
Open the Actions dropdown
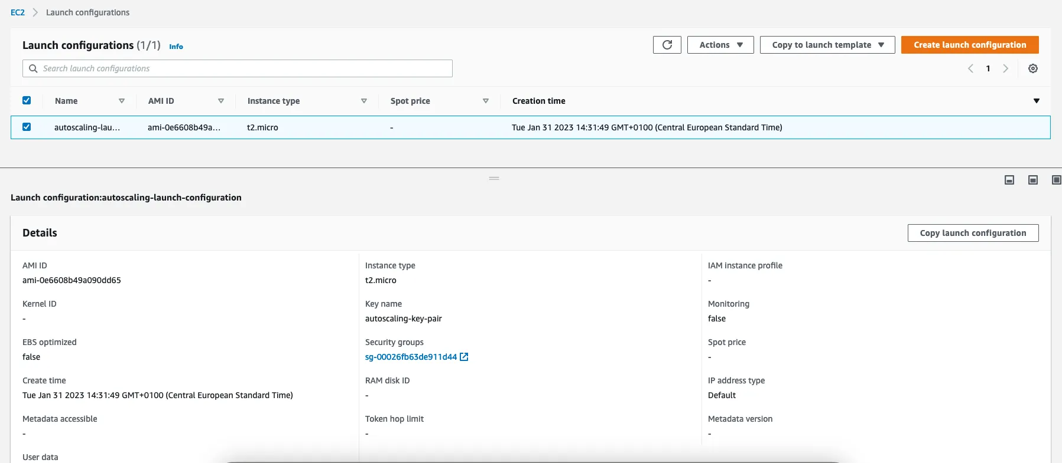tap(720, 45)
